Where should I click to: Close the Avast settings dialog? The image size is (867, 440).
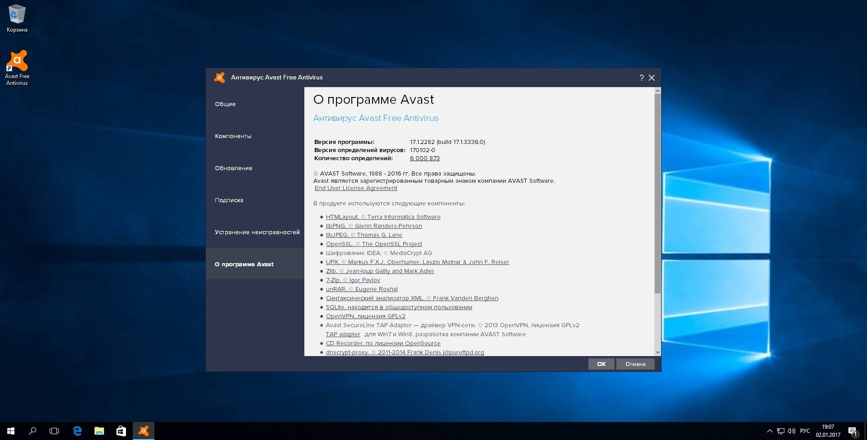[652, 78]
